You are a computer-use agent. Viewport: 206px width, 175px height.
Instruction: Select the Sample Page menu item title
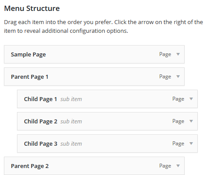click(28, 55)
